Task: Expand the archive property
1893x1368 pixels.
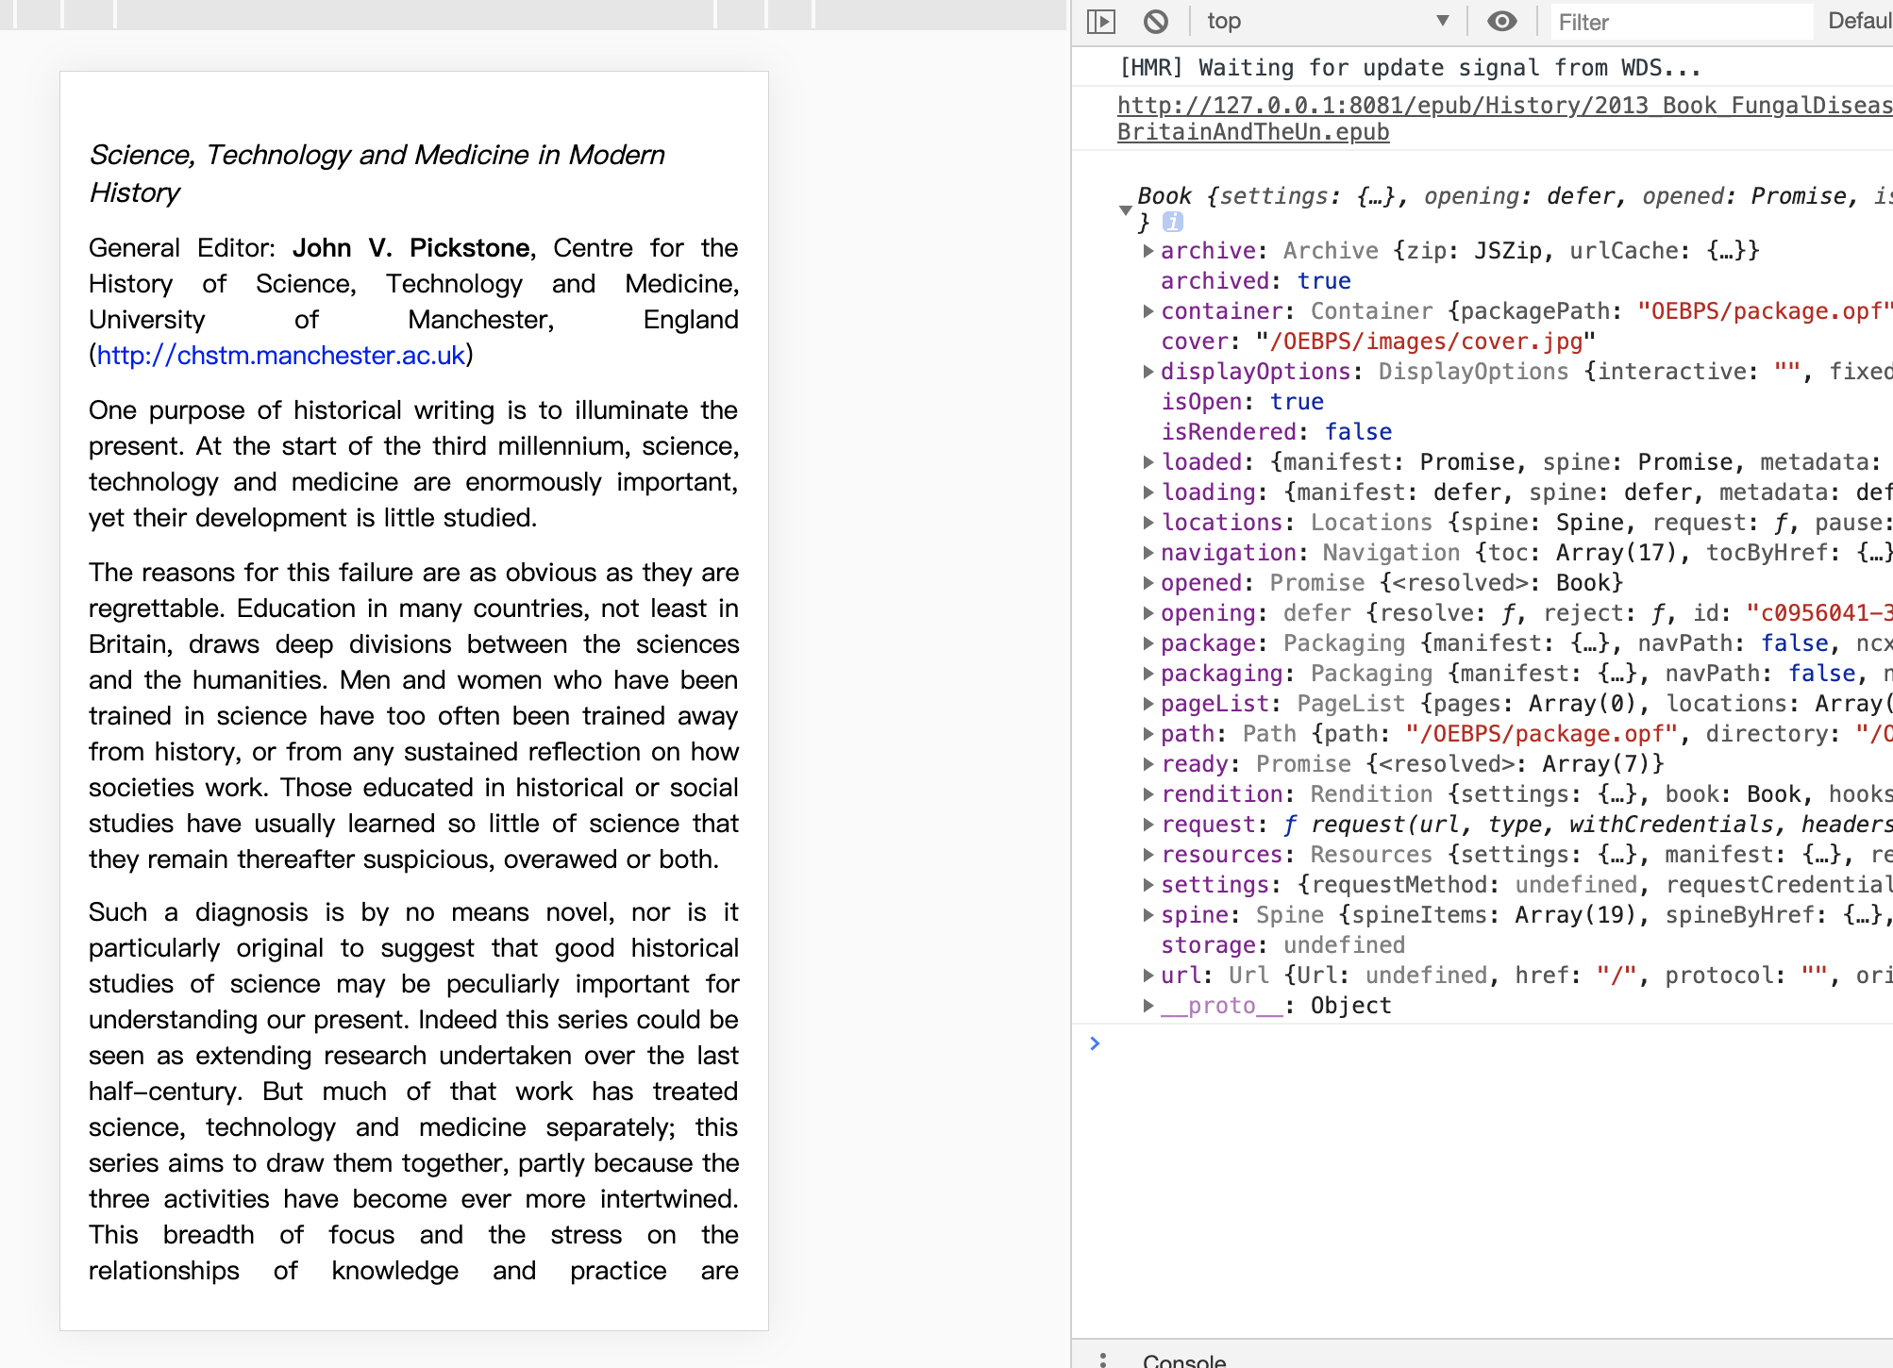Action: pos(1148,251)
